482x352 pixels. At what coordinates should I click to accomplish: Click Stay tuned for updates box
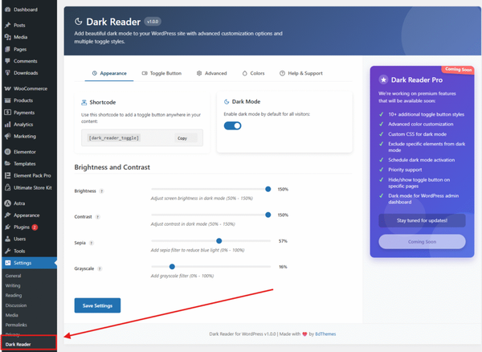coord(422,220)
